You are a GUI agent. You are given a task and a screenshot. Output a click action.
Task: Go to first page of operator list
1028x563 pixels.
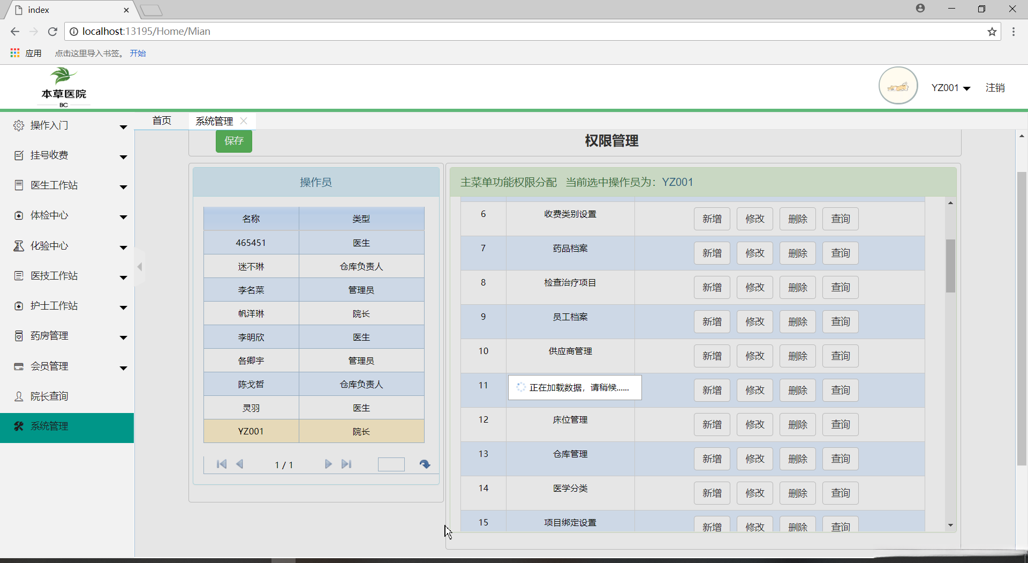[x=221, y=464]
